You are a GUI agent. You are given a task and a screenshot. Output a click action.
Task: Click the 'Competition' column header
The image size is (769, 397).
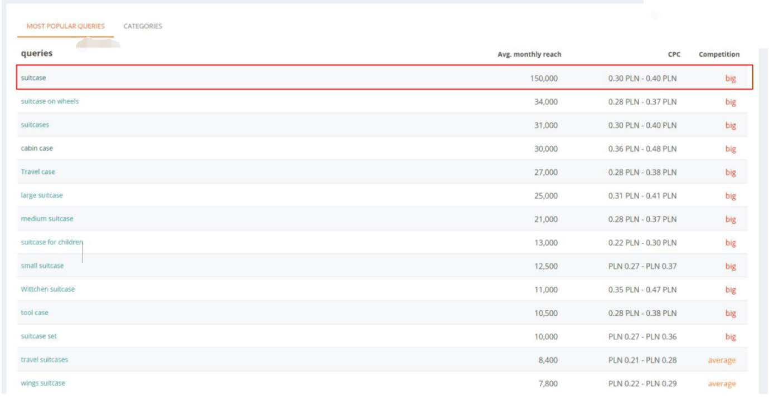[719, 55]
